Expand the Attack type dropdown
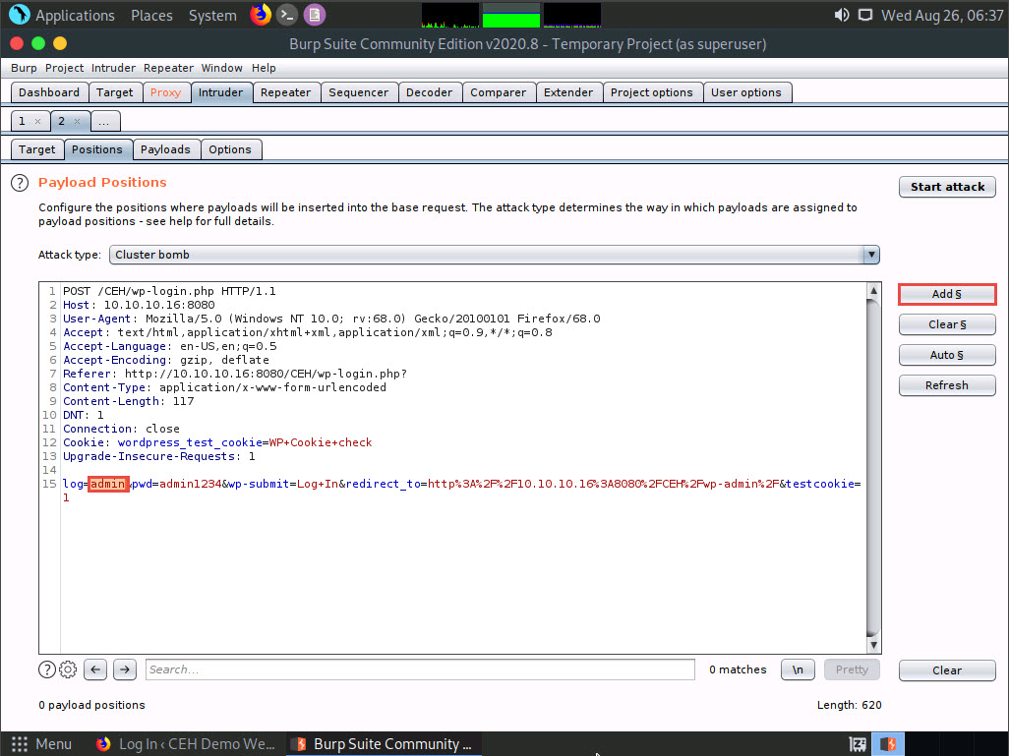 click(870, 255)
